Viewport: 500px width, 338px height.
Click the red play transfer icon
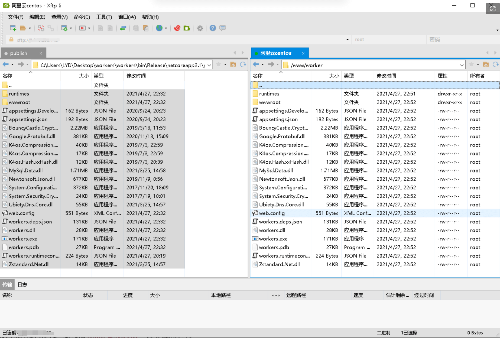pos(82,28)
